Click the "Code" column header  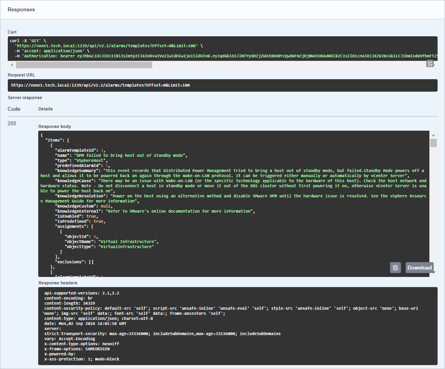click(x=14, y=109)
